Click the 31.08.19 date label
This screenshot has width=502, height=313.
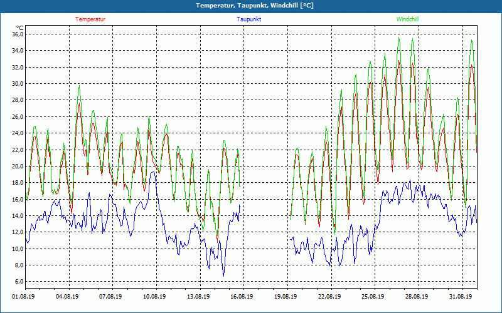(461, 297)
